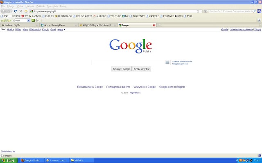Open Google.com in English link

coord(172,87)
